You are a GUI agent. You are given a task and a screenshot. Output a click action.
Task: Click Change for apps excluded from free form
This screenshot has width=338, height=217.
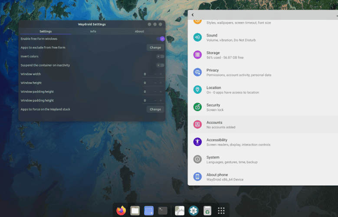point(155,47)
